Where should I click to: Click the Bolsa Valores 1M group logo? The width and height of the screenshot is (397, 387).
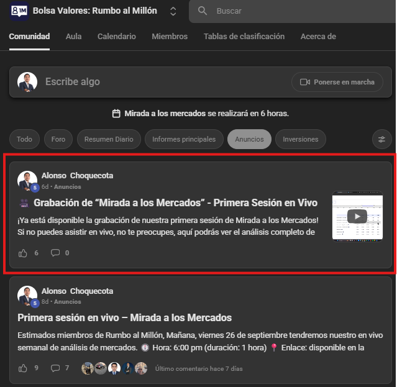(19, 11)
